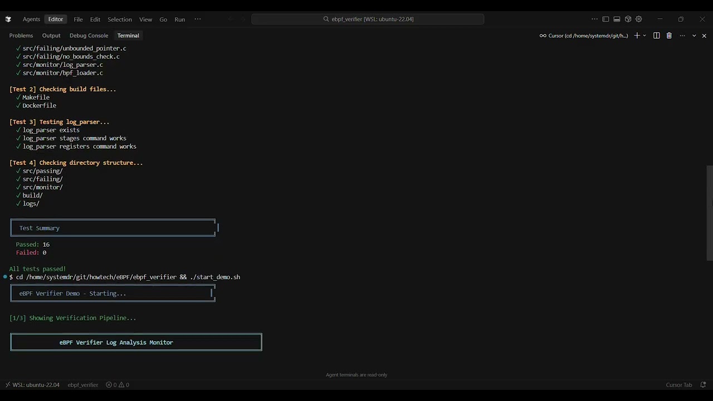Switch to the Output tab
The width and height of the screenshot is (713, 401).
(x=51, y=36)
